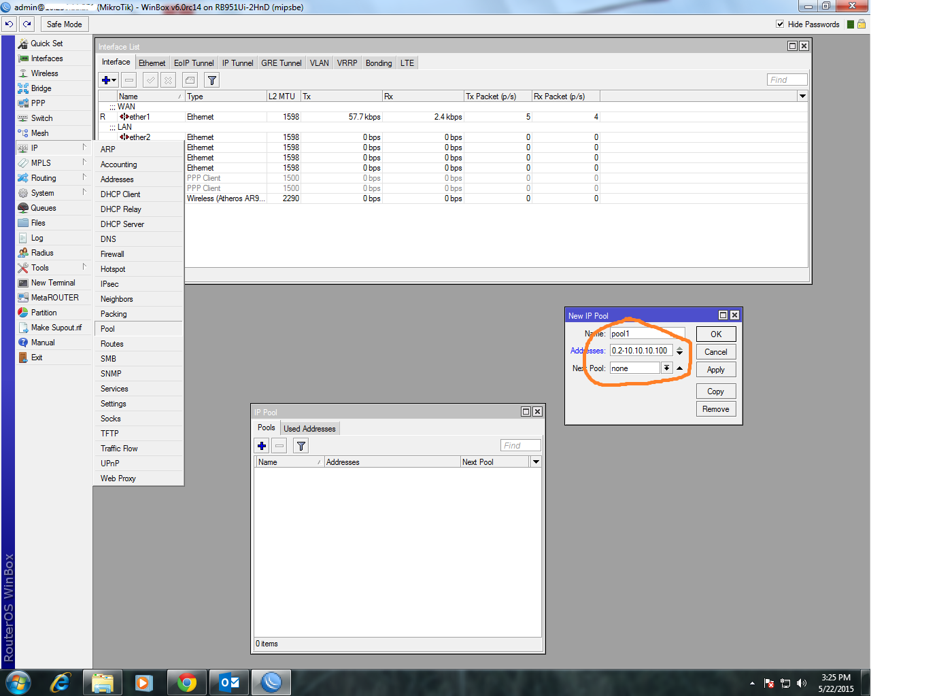937x696 pixels.
Task: Click Undo arrow in top toolbar
Action: 9,24
